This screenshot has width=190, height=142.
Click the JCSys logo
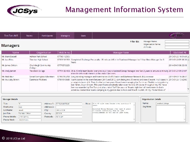(x=24, y=11)
